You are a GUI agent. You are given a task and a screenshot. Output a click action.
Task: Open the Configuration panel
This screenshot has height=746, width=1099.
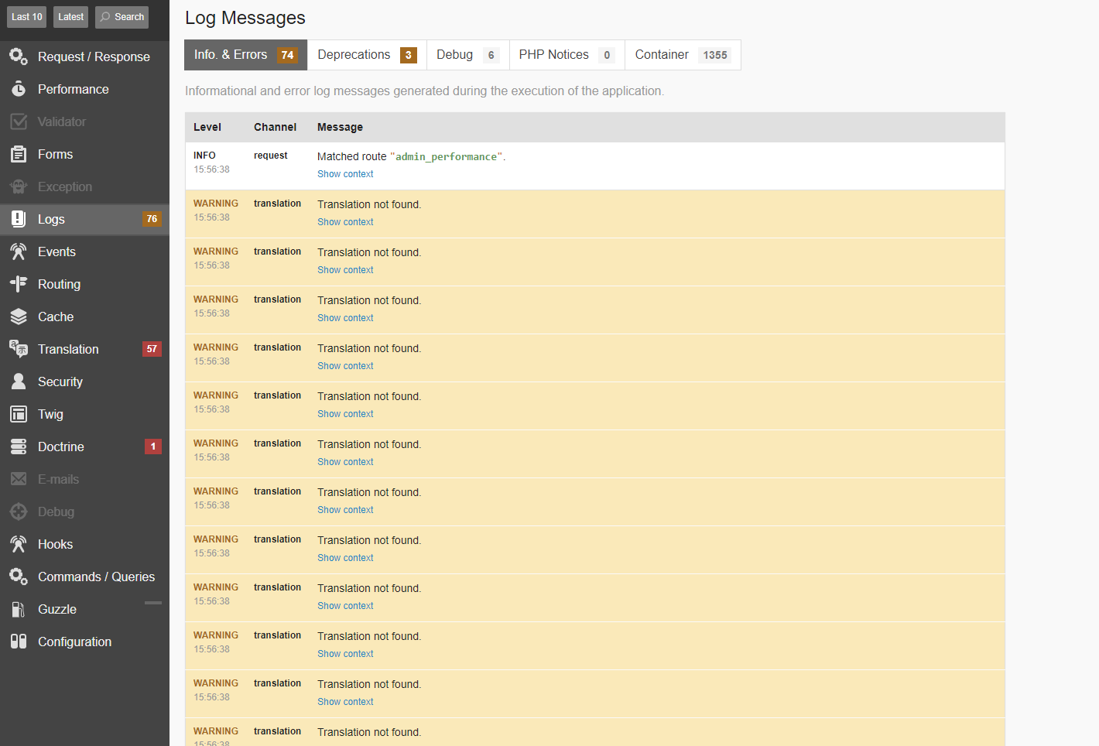coord(84,642)
